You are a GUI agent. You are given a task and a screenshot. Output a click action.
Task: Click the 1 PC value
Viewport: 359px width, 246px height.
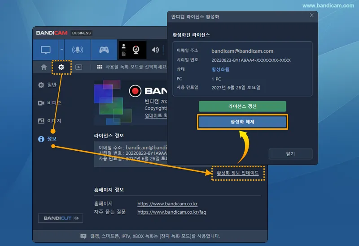click(x=216, y=79)
